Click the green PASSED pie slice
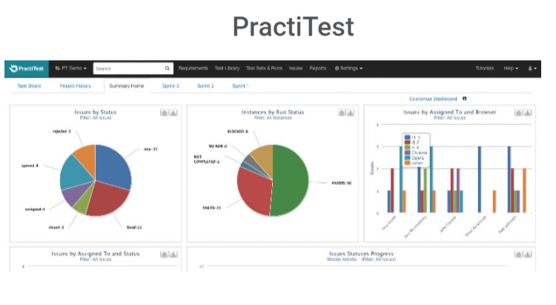The width and height of the screenshot is (556, 305). point(291,181)
